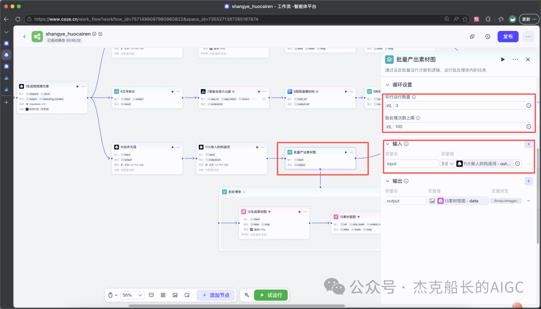541x309 pixels.
Task: Click the info icon next to shangye_huocairen
Action: tap(94, 34)
